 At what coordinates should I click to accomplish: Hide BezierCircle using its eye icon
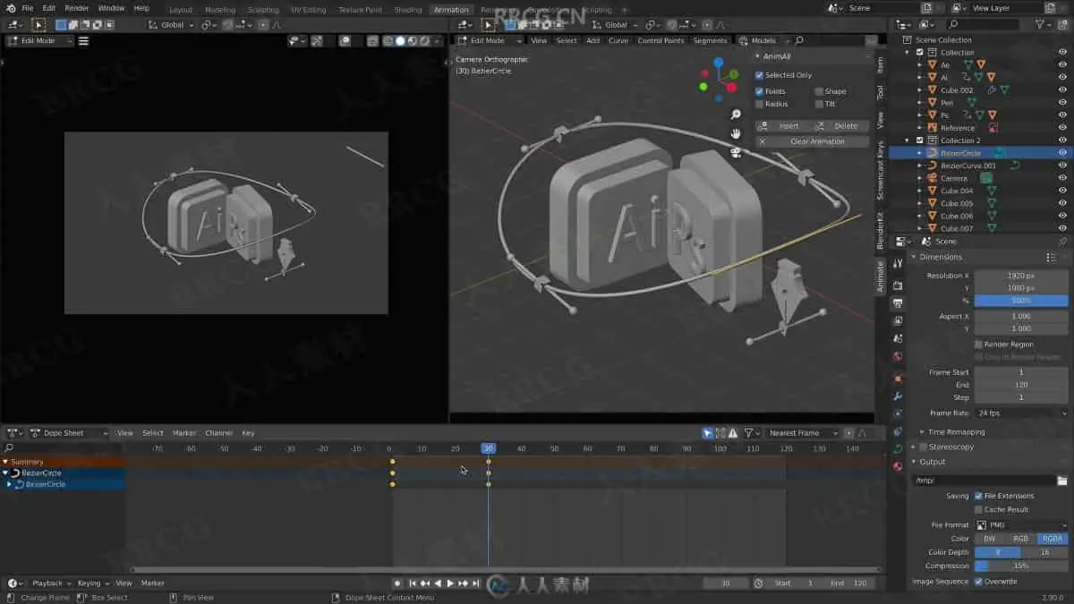point(1062,153)
